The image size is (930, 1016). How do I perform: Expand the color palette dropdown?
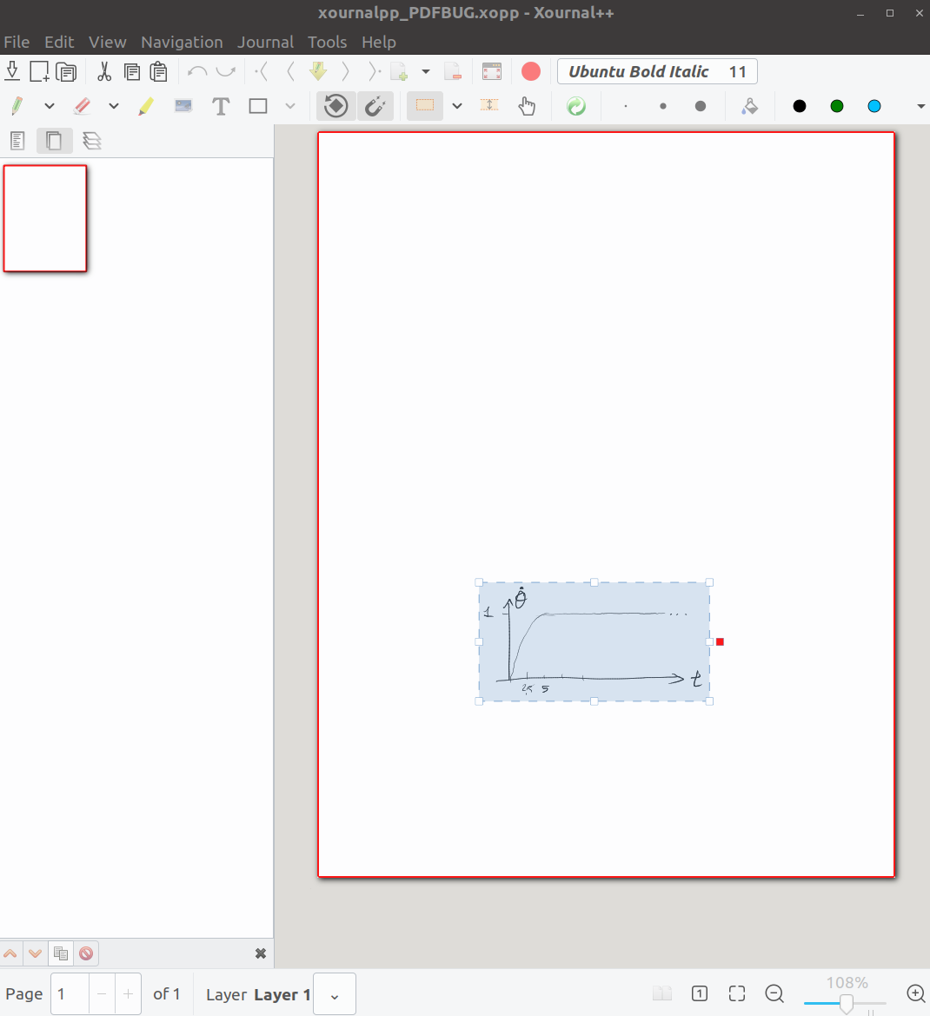[x=920, y=105]
